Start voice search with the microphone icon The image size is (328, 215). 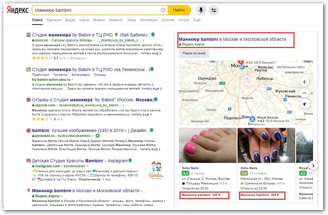tap(201, 10)
